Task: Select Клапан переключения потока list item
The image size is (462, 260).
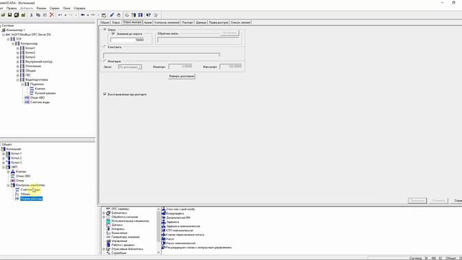Action: pos(185,235)
